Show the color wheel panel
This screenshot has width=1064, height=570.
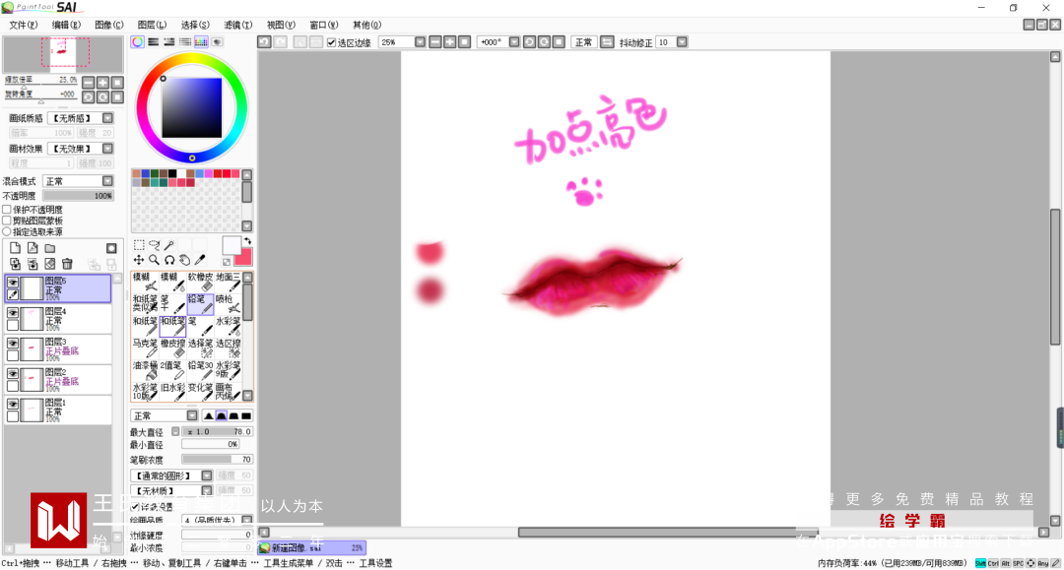[x=138, y=42]
